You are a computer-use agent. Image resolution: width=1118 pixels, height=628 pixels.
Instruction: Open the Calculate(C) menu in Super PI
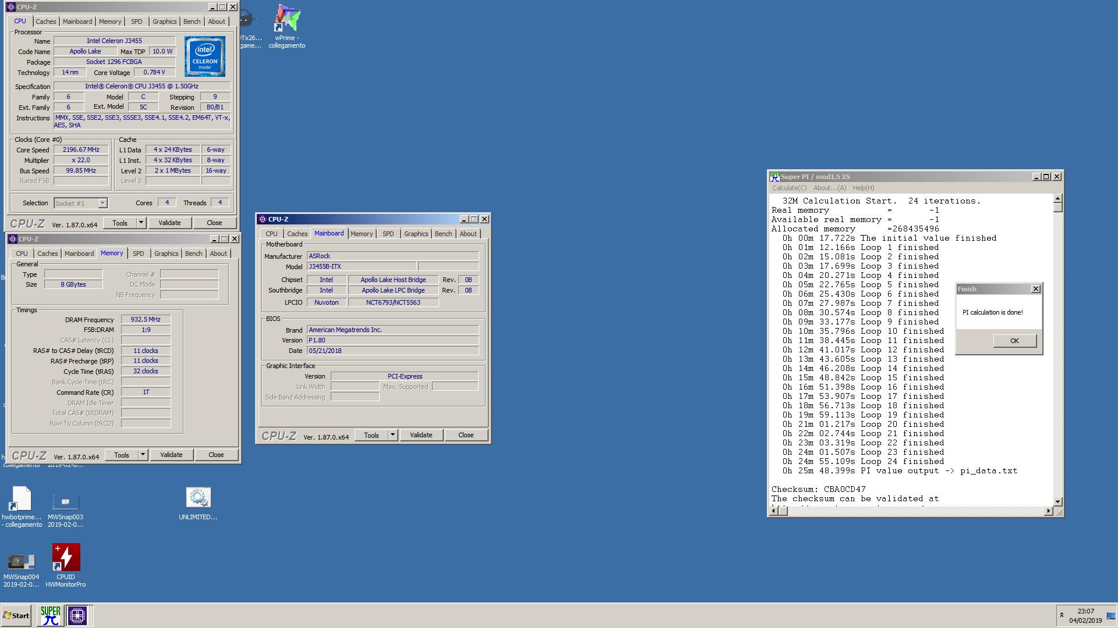pyautogui.click(x=789, y=188)
